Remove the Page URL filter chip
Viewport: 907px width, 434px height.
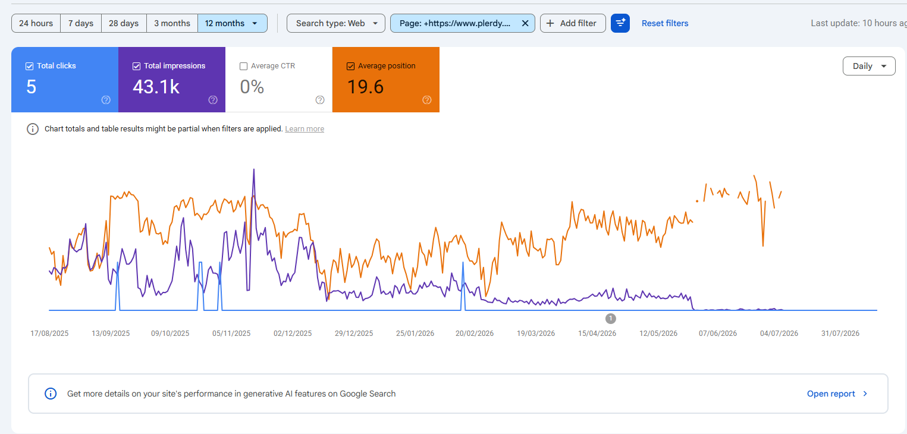tap(525, 23)
